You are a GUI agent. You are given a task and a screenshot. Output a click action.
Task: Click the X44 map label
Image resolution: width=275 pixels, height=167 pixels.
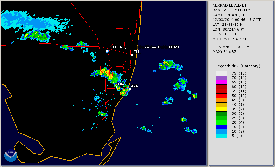[x=134, y=86]
